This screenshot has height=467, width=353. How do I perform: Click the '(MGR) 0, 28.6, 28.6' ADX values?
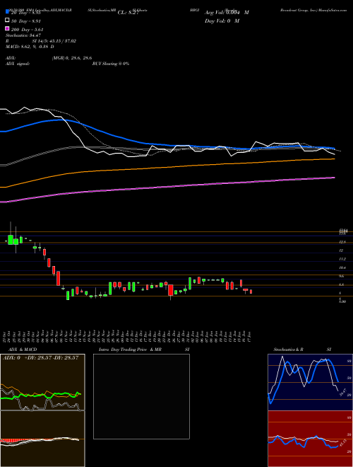click(x=72, y=58)
